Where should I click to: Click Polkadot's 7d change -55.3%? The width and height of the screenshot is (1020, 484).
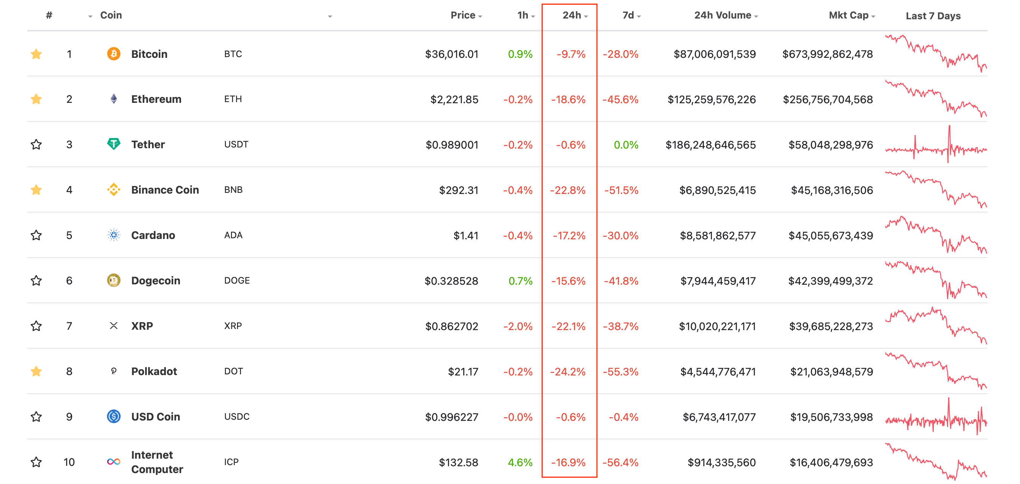tap(620, 372)
